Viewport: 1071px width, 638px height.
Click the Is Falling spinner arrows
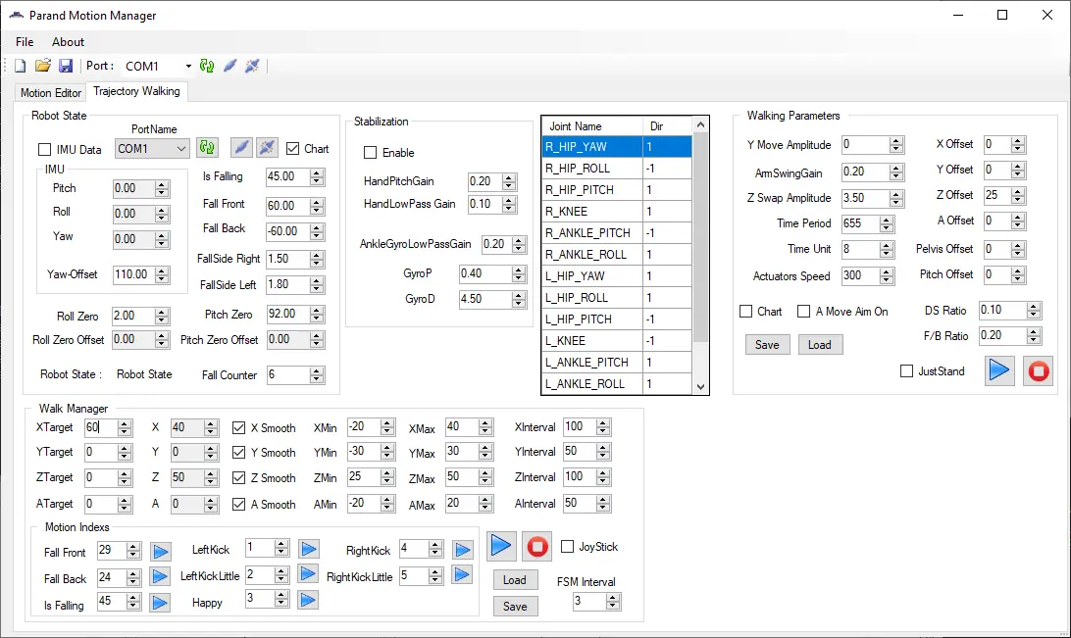pos(316,176)
